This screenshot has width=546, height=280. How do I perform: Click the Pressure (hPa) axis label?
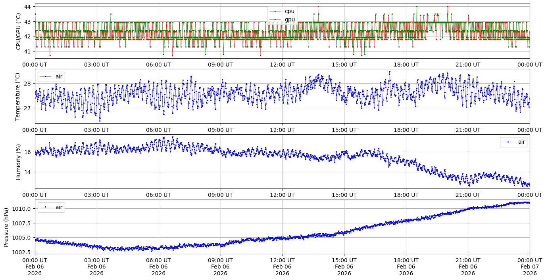click(x=7, y=227)
